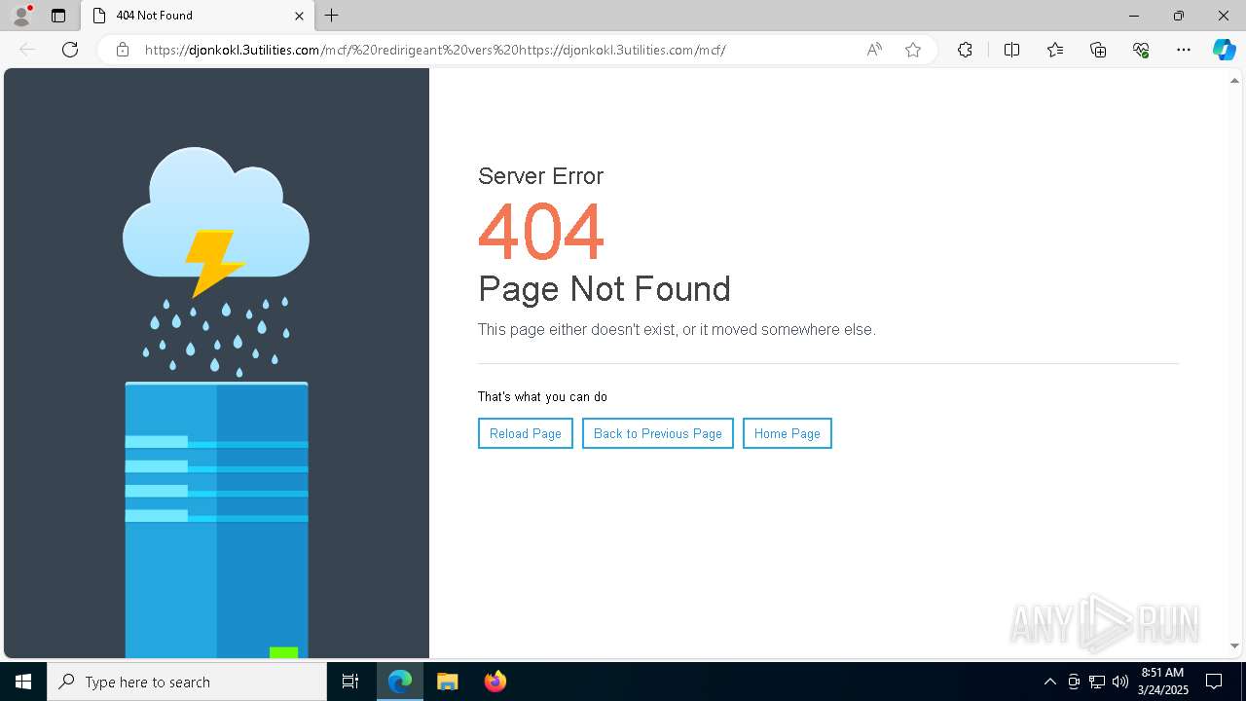Click the taskbar search box
Screen dimensions: 1246x701
(187, 682)
